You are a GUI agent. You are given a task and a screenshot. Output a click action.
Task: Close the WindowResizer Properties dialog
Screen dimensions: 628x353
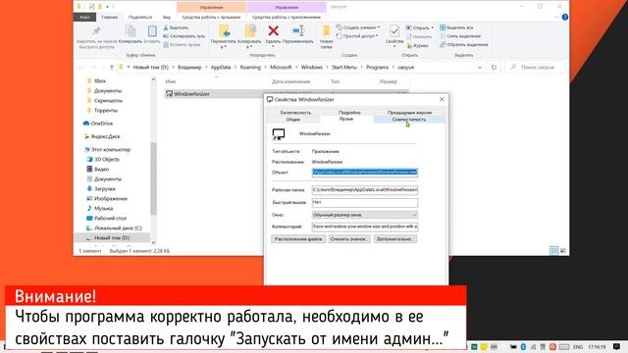442,99
